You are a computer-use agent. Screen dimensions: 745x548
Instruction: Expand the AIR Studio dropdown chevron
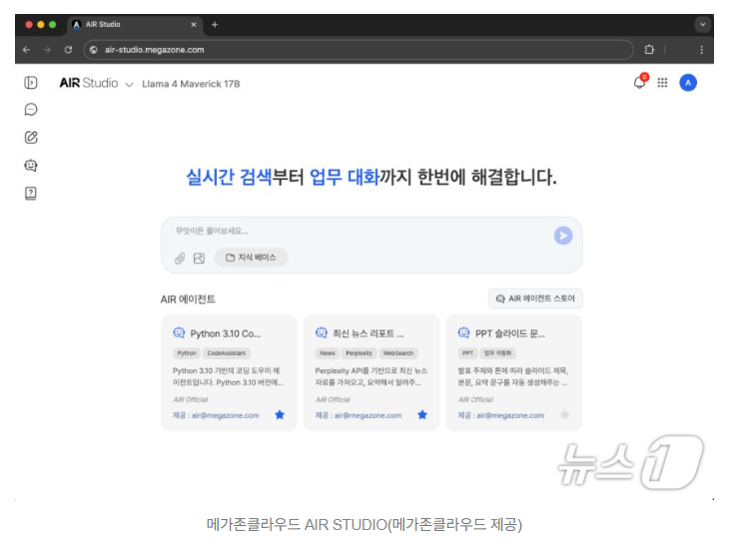coord(129,85)
